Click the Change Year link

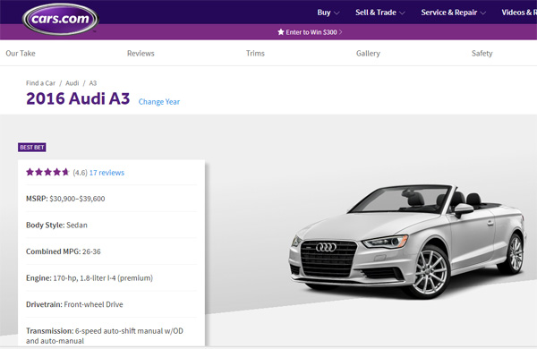tap(159, 102)
